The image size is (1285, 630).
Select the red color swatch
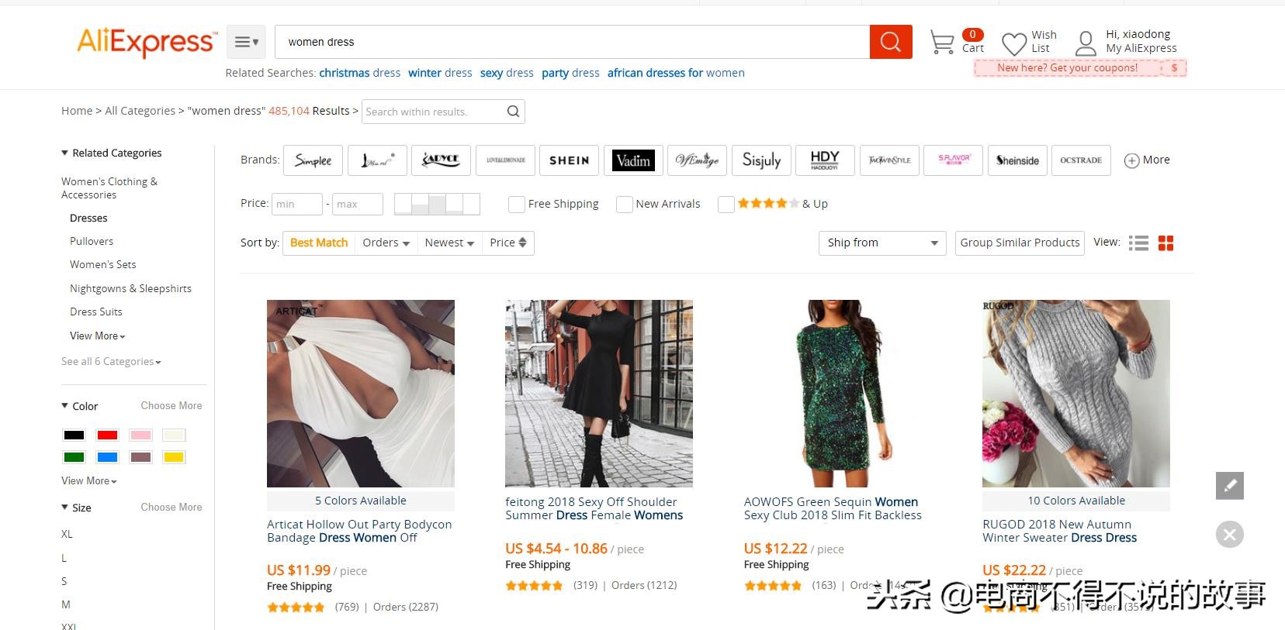pyautogui.click(x=107, y=435)
